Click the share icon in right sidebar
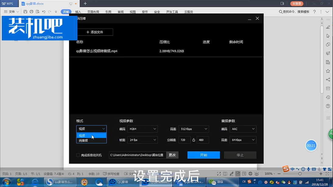Viewport: 333px width, 187px height. pyautogui.click(x=328, y=79)
